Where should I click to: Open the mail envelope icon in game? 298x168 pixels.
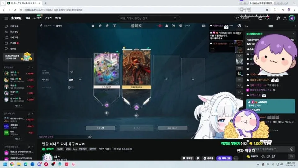tap(204, 26)
